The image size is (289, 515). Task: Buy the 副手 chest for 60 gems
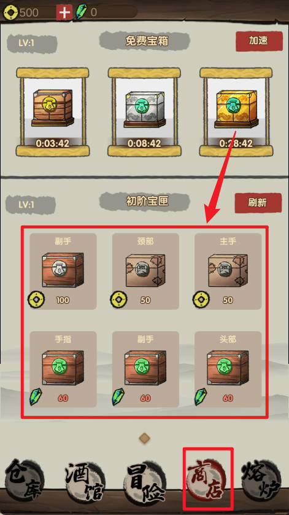(x=145, y=369)
